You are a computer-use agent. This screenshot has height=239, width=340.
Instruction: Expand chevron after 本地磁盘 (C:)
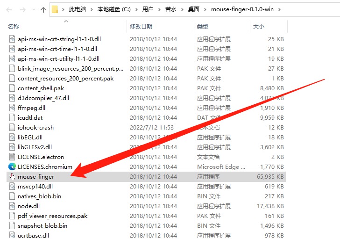click(x=136, y=9)
